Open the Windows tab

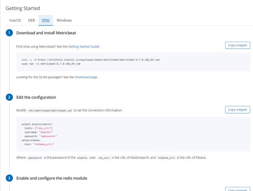(x=64, y=20)
